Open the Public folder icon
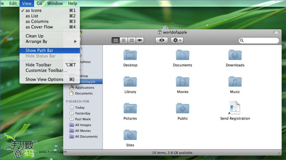 (x=183, y=108)
